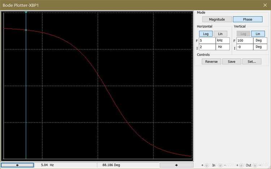This screenshot has width=271, height=169.
Task: Open the Set... dialog
Action: click(x=252, y=61)
